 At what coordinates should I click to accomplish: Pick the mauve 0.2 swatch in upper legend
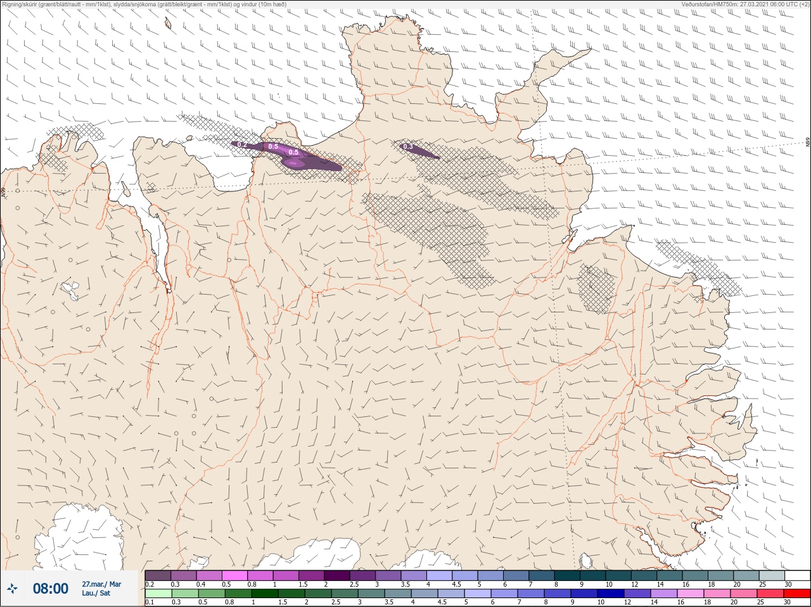(x=158, y=575)
